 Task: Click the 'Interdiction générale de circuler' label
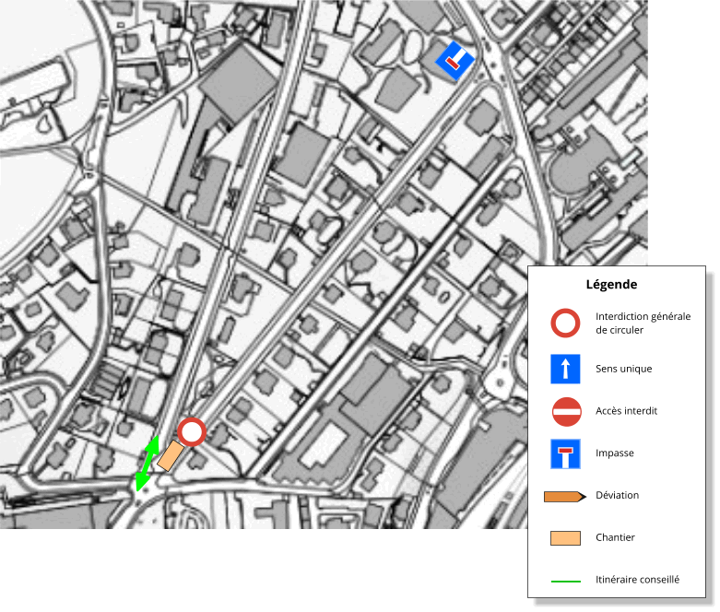pos(643,324)
